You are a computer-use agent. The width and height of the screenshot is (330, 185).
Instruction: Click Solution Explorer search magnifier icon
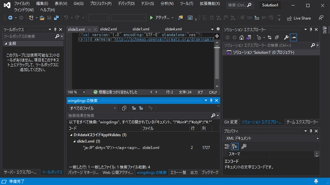click(313, 45)
